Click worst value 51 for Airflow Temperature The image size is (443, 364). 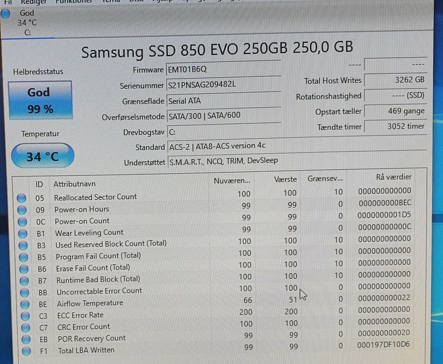pos(293,299)
